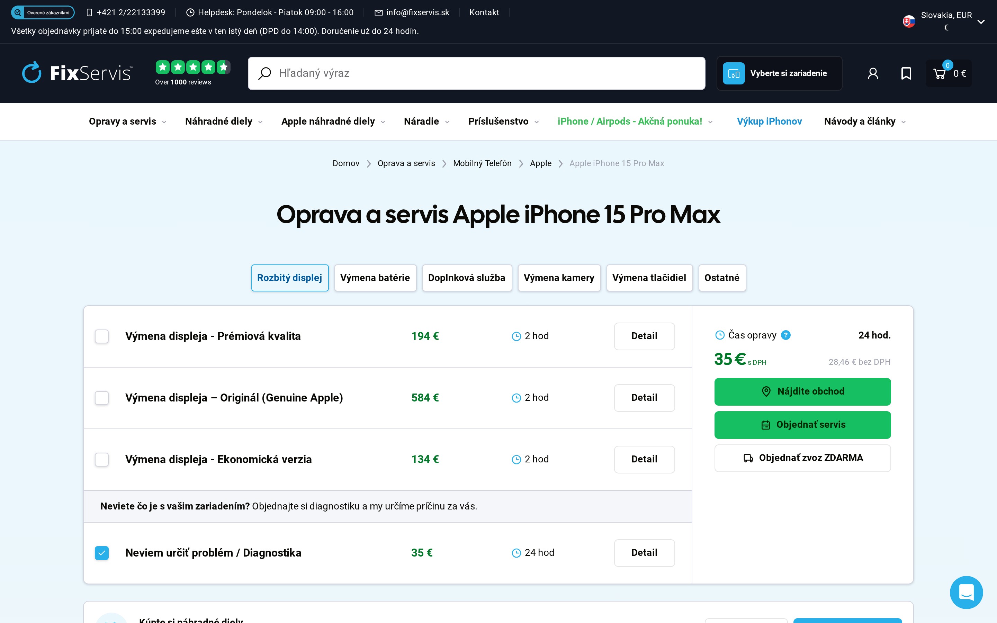Click the 24 hod. repair time value
997x623 pixels.
874,335
